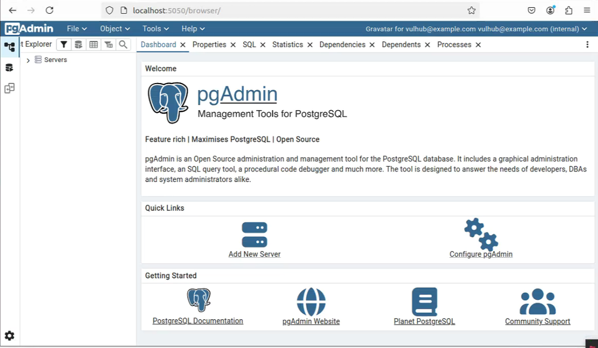Click the pgAdmin logo in the header
The height and width of the screenshot is (348, 598).
[x=29, y=29]
